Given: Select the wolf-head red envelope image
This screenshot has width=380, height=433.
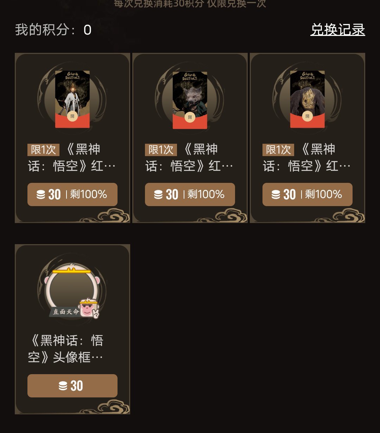Looking at the screenshot, I should (x=190, y=100).
